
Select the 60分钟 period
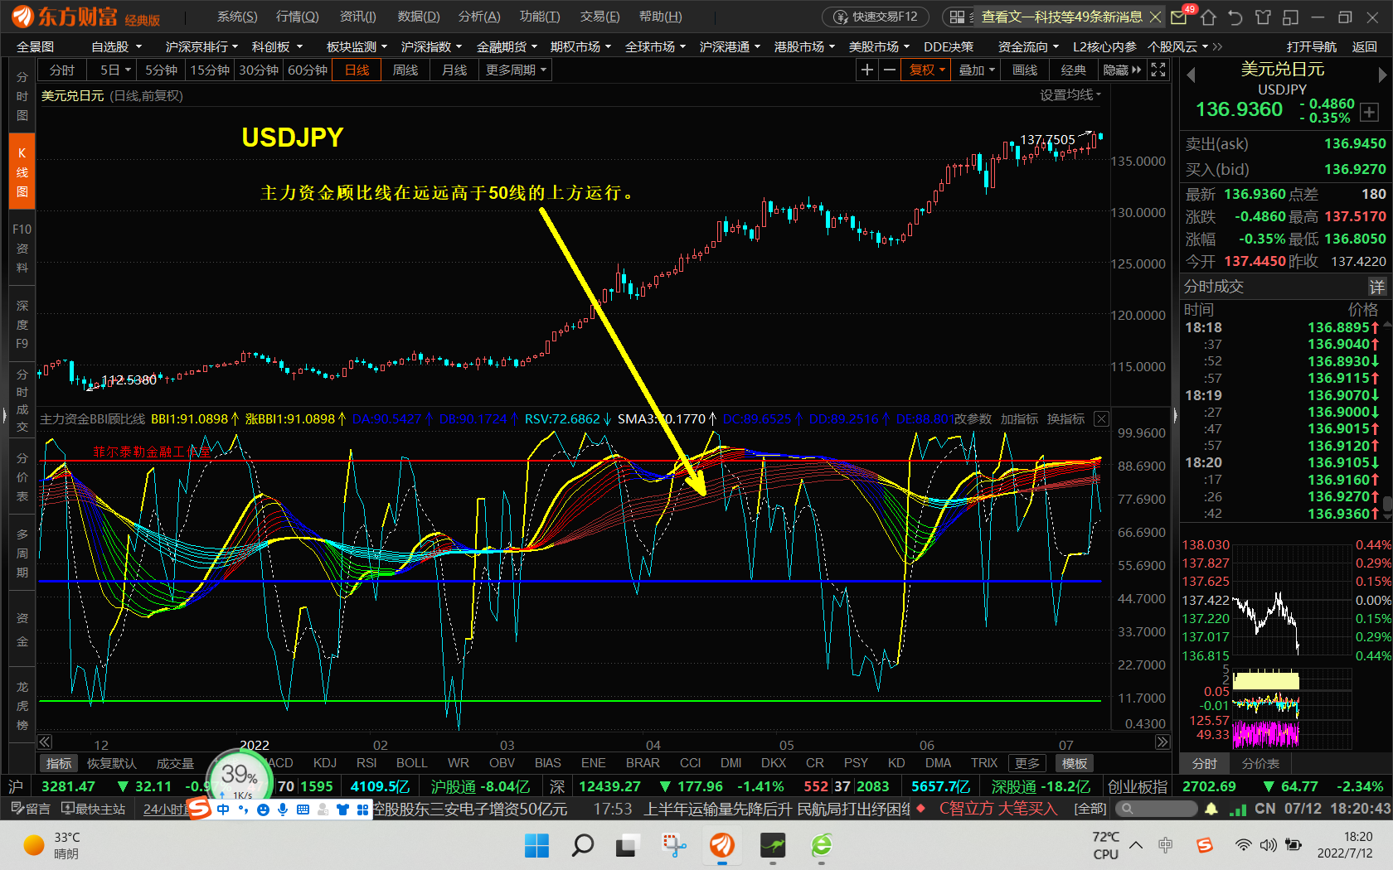coord(308,70)
